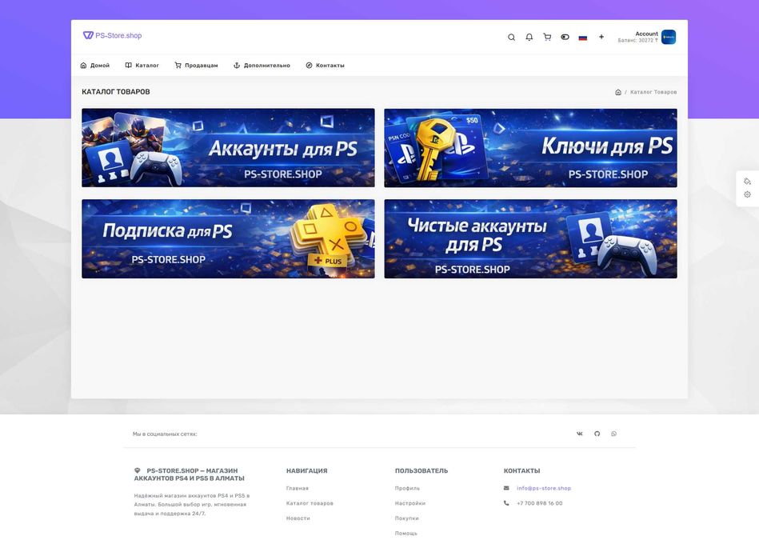Click the Каталог товаров footer link
Viewport: 759px width, 560px height.
tap(310, 503)
